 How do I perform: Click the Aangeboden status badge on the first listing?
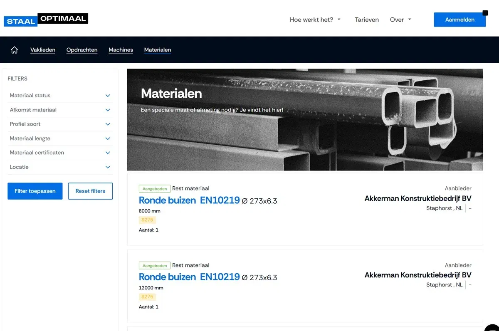tap(154, 188)
